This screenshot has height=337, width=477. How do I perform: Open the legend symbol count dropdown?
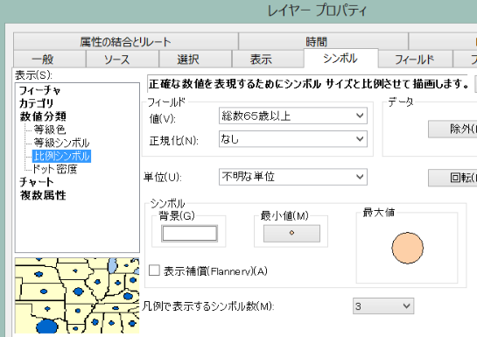383,306
